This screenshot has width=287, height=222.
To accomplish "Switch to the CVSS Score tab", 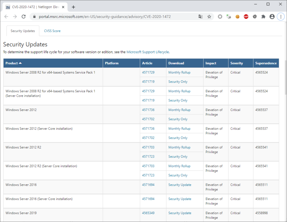I will (x=52, y=31).
